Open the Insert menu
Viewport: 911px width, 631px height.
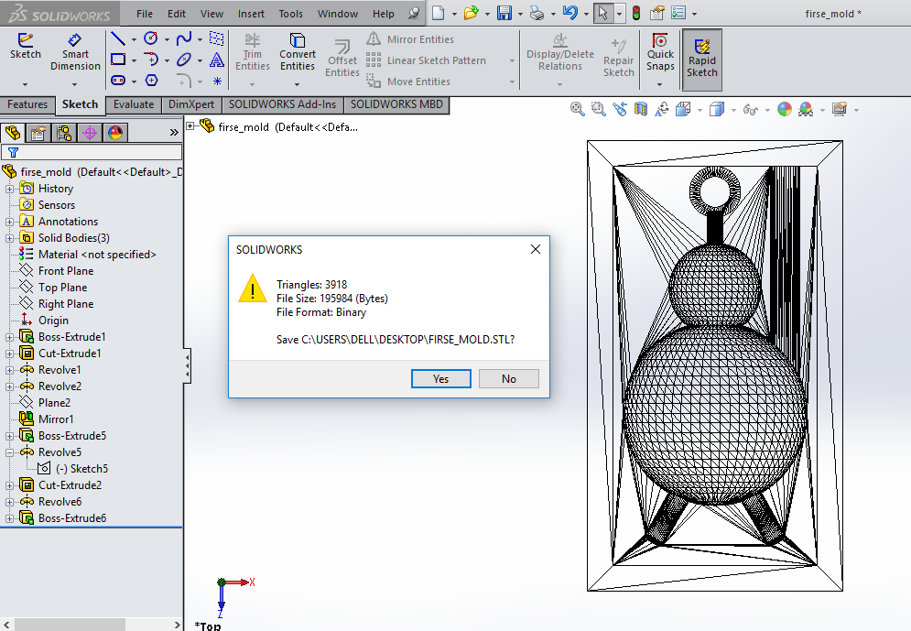(x=250, y=14)
